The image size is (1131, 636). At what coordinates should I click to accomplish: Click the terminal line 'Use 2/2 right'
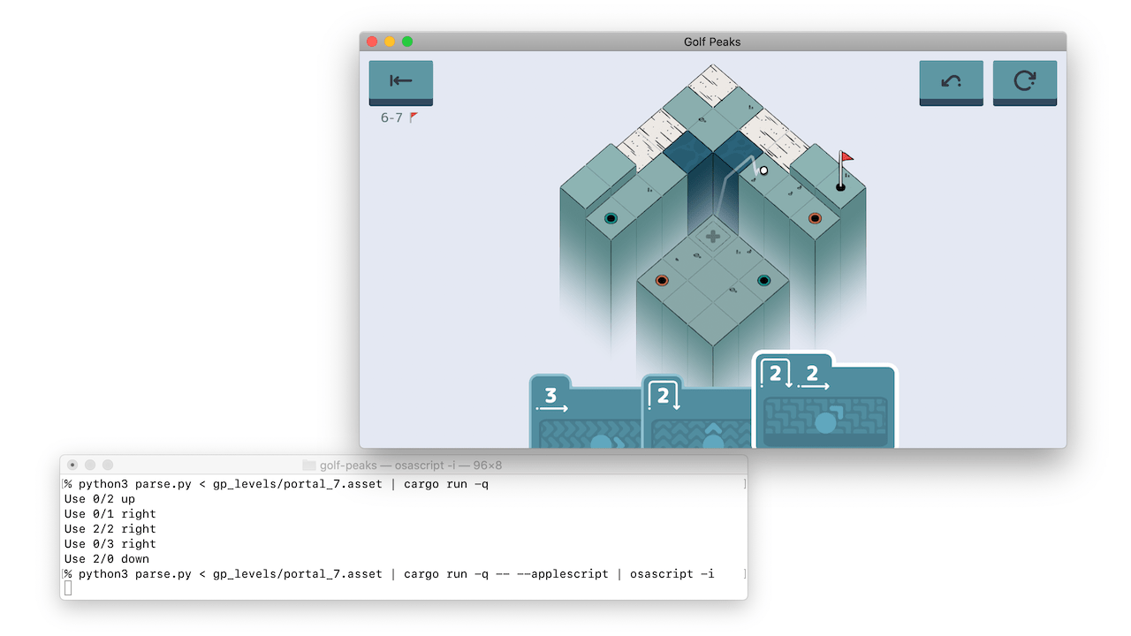click(x=110, y=529)
